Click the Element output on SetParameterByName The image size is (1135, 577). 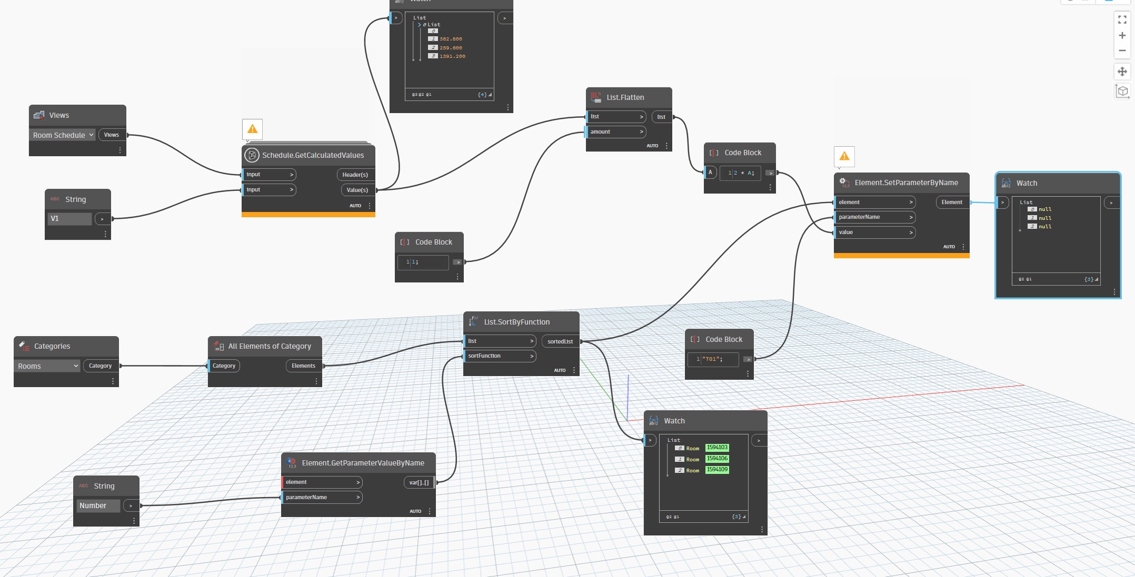coord(952,202)
